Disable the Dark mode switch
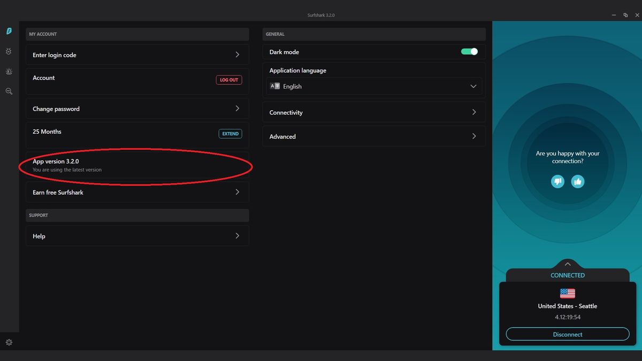Viewport: 642px width, 361px height. [469, 51]
